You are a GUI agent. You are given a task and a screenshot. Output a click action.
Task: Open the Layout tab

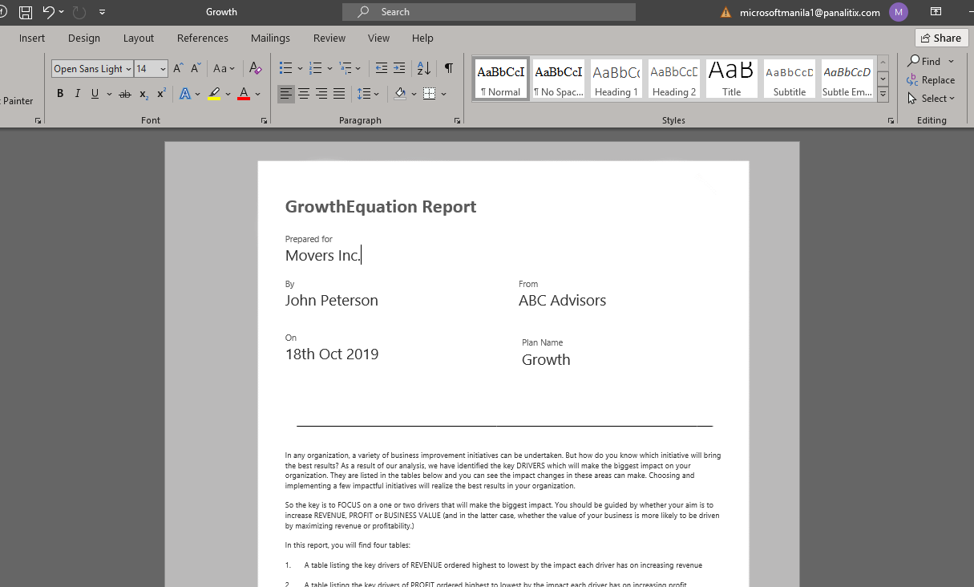139,38
